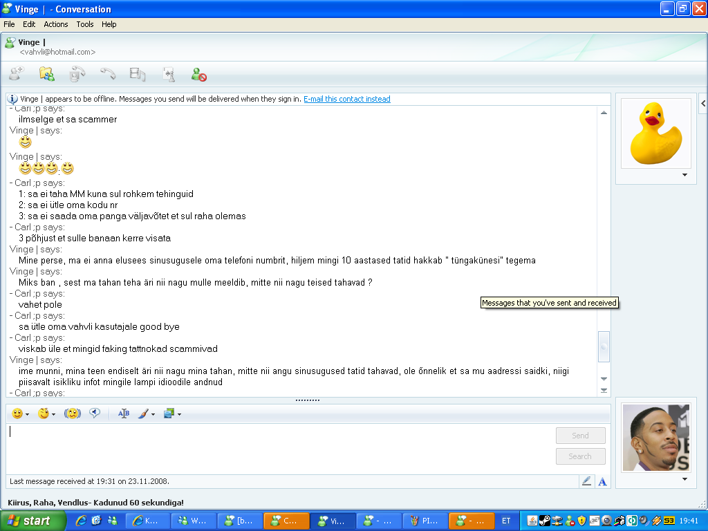The width and height of the screenshot is (708, 531).
Task: Click the phone call handset icon
Action: click(107, 74)
